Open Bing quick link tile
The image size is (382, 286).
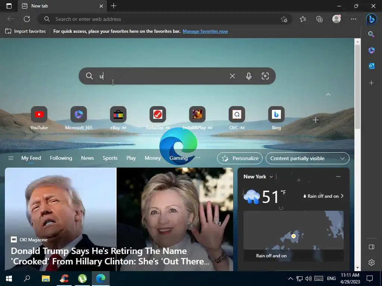point(276,118)
